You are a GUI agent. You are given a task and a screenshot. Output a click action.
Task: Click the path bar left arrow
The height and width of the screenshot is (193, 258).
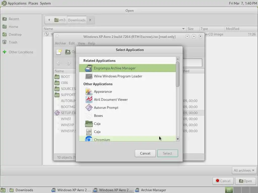click(49, 20)
